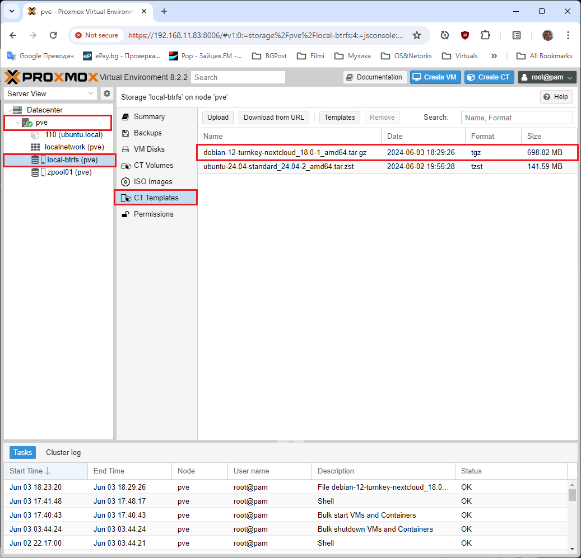Screen dimensions: 581x558
Task: Click Download from URL button
Action: [274, 118]
